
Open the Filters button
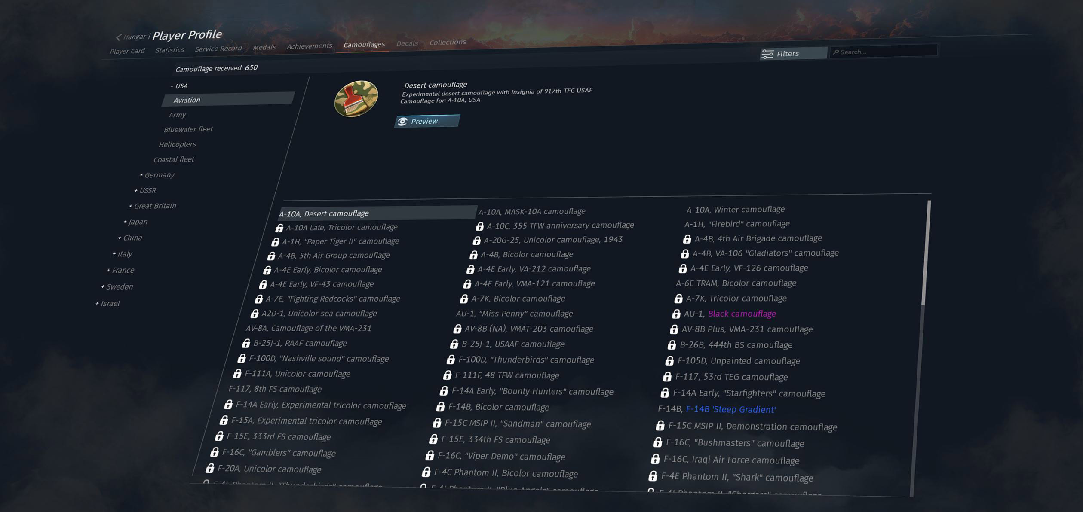pos(793,54)
